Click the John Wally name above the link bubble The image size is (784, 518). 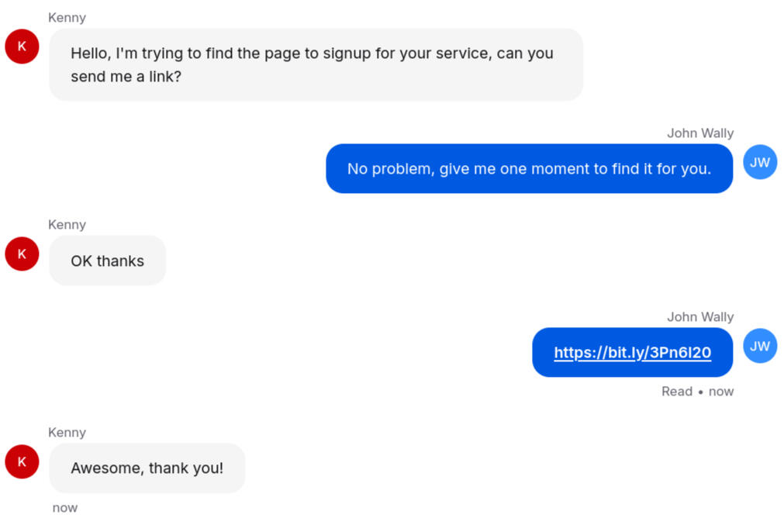coord(700,316)
